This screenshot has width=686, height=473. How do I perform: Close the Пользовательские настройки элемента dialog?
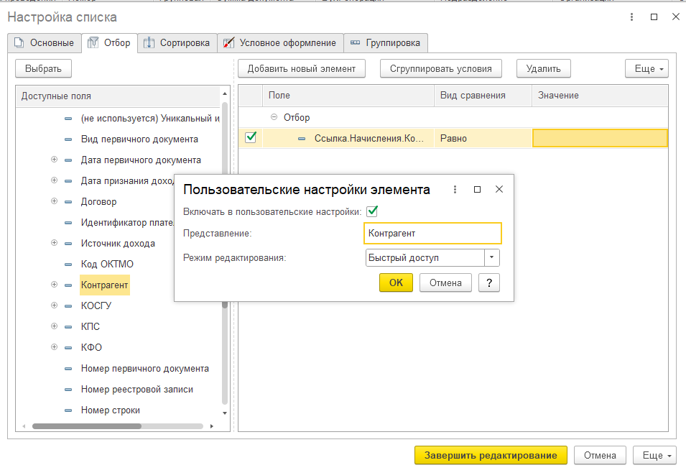click(499, 190)
